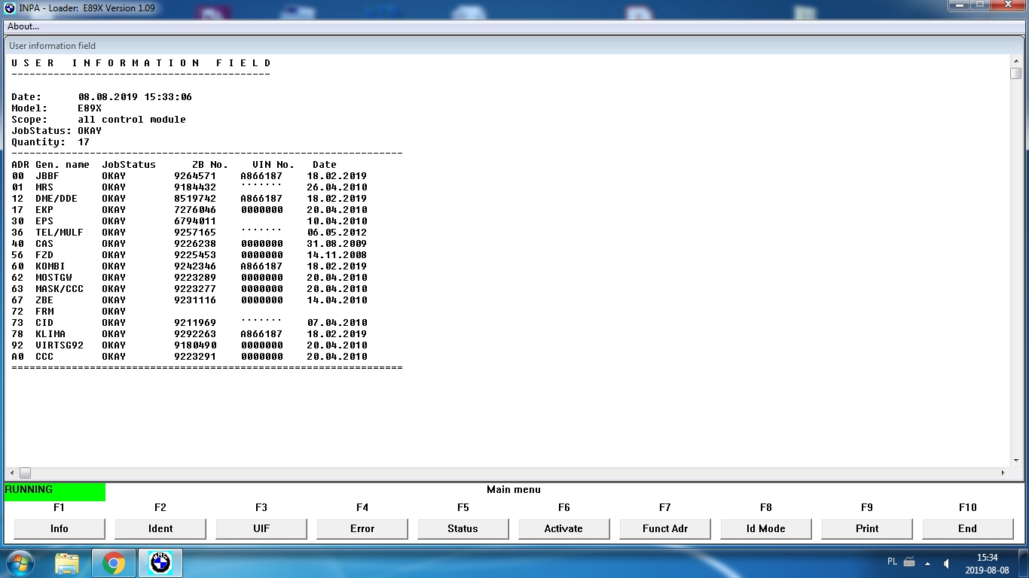Click the report date 08.08.2019 15:33:06
This screenshot has width=1029, height=578.
pos(135,97)
